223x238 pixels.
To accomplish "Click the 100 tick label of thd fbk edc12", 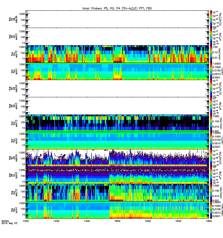I will pos(23,122).
